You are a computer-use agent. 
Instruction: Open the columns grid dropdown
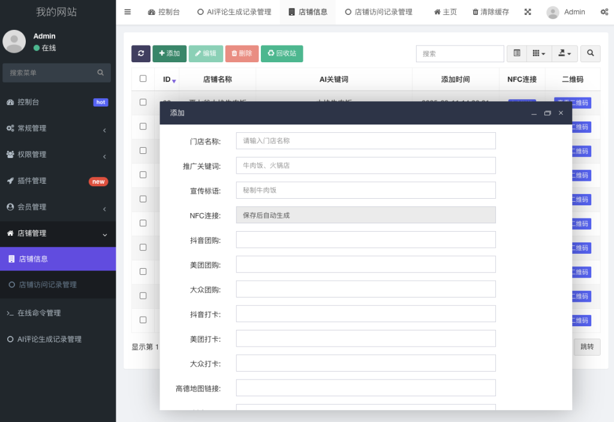(538, 53)
